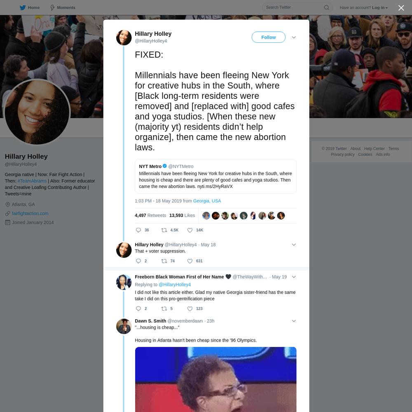Open chevron menu on 'That + voter suppression' reply
This screenshot has height=412, width=412.
294,245
